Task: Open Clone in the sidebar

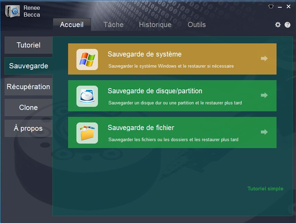Action: (28, 108)
